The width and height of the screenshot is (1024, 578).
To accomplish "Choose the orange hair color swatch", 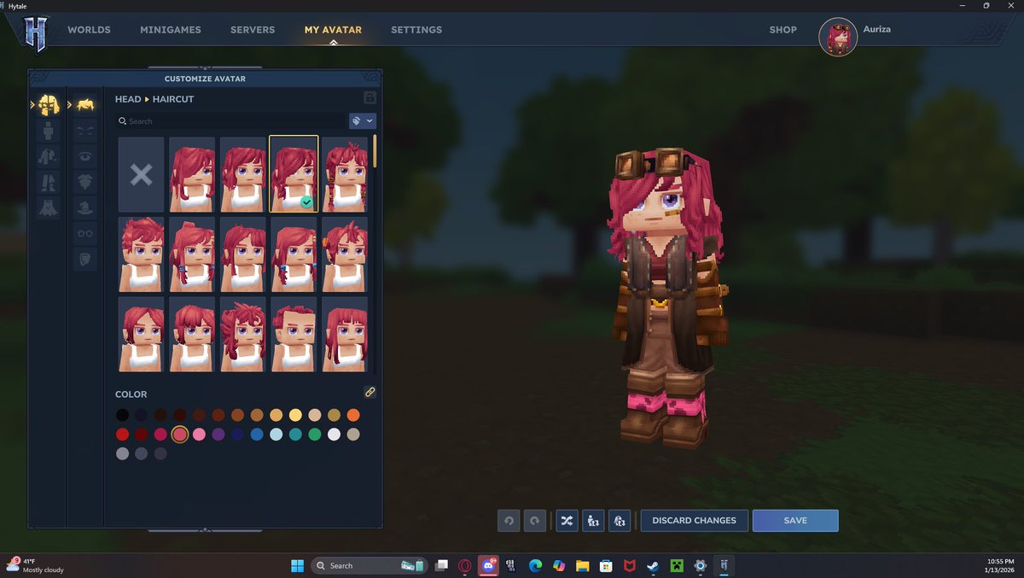I will (x=353, y=415).
